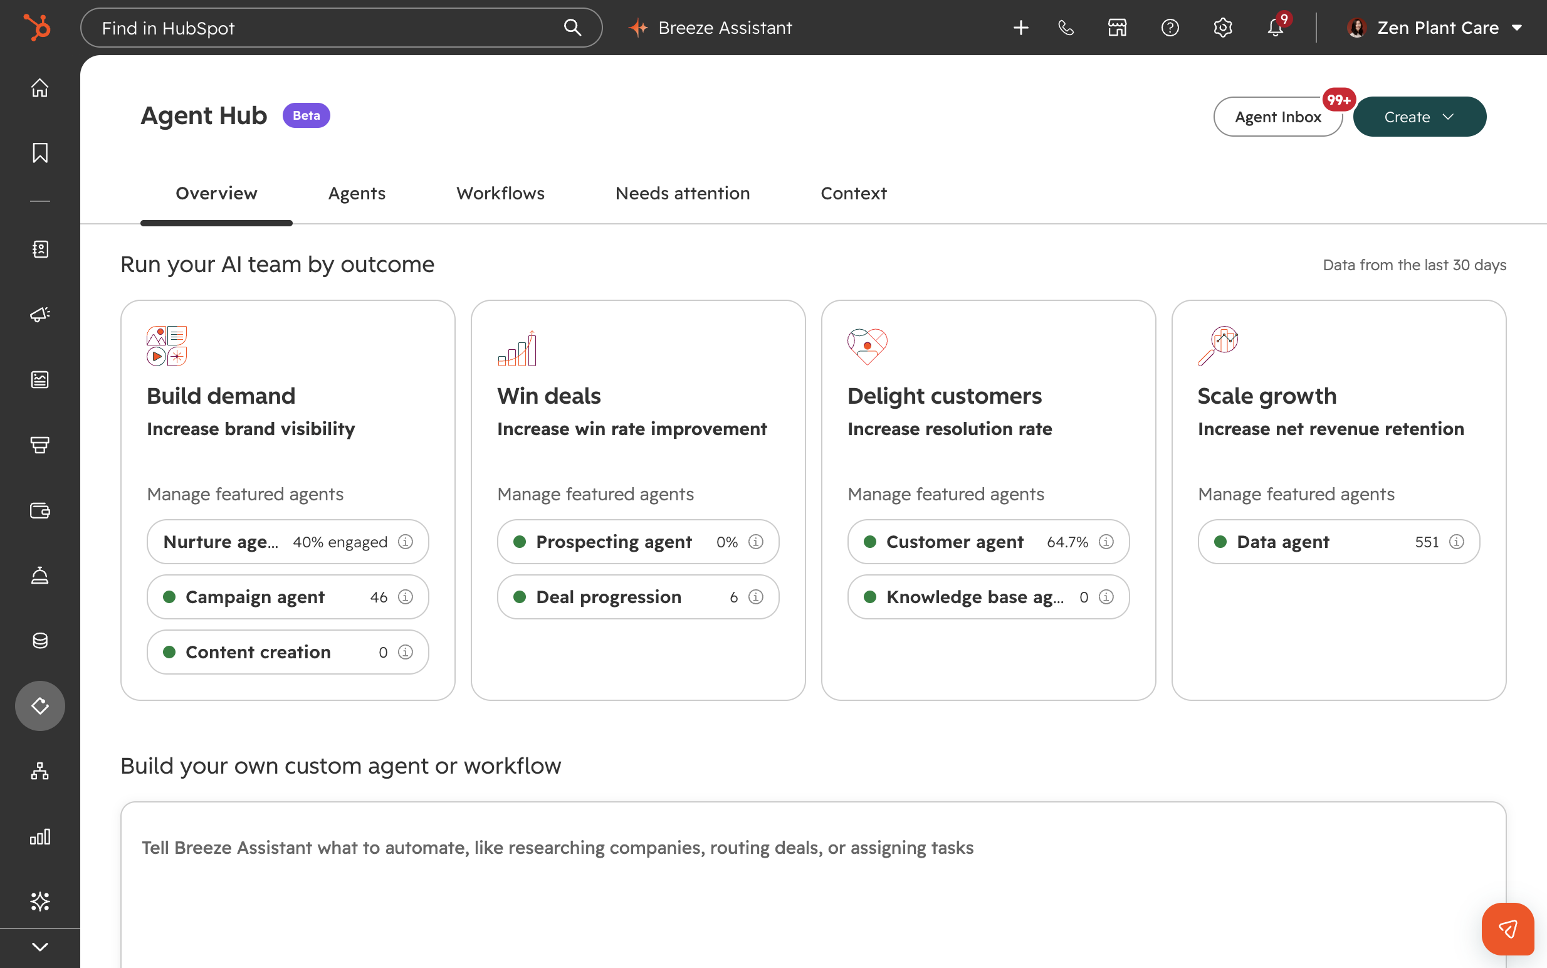Viewport: 1547px width, 968px height.
Task: Open Bookmarks icon in sidebar
Action: 39,153
